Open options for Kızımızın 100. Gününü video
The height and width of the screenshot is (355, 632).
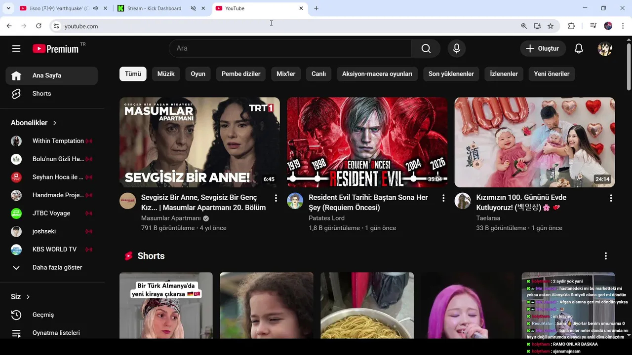click(611, 198)
